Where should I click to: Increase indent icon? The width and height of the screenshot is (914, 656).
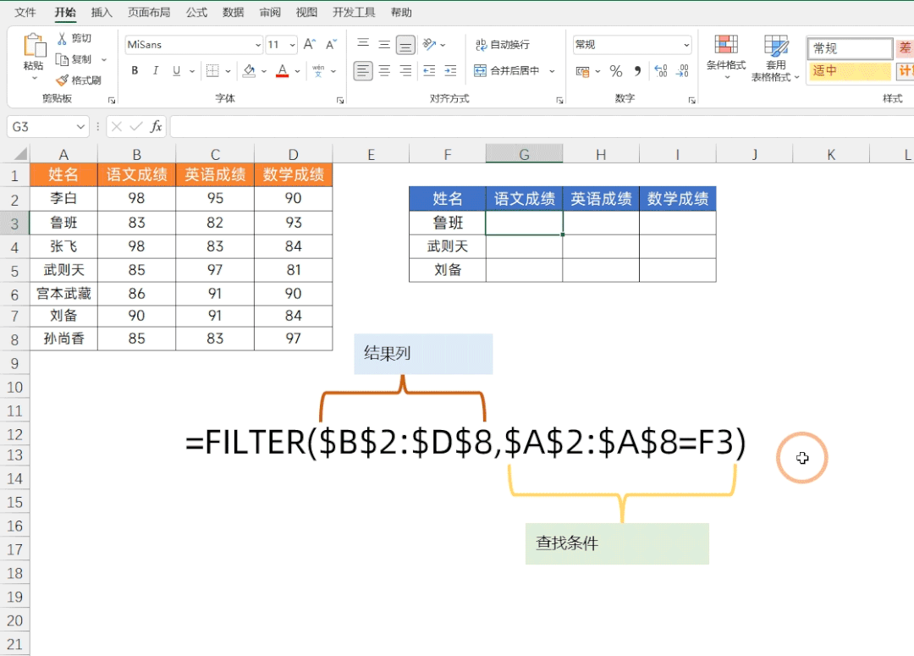tap(450, 71)
